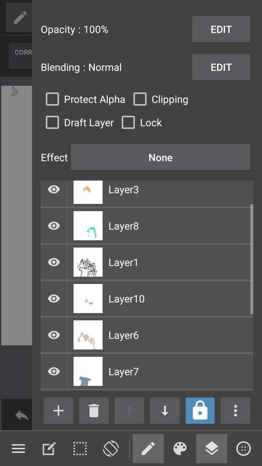Screen dimensions: 262x466
Task: Move layer down with down arrow
Action: click(165, 411)
